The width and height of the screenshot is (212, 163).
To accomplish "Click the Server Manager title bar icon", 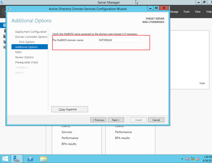I will pyautogui.click(x=2, y=2).
